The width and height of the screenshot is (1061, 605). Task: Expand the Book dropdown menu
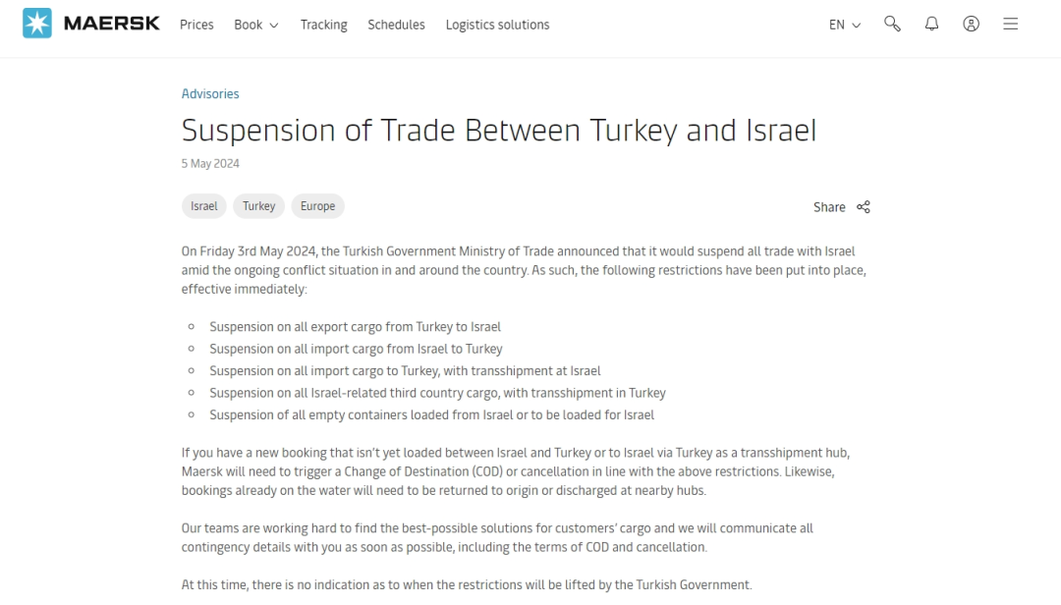[x=255, y=25]
